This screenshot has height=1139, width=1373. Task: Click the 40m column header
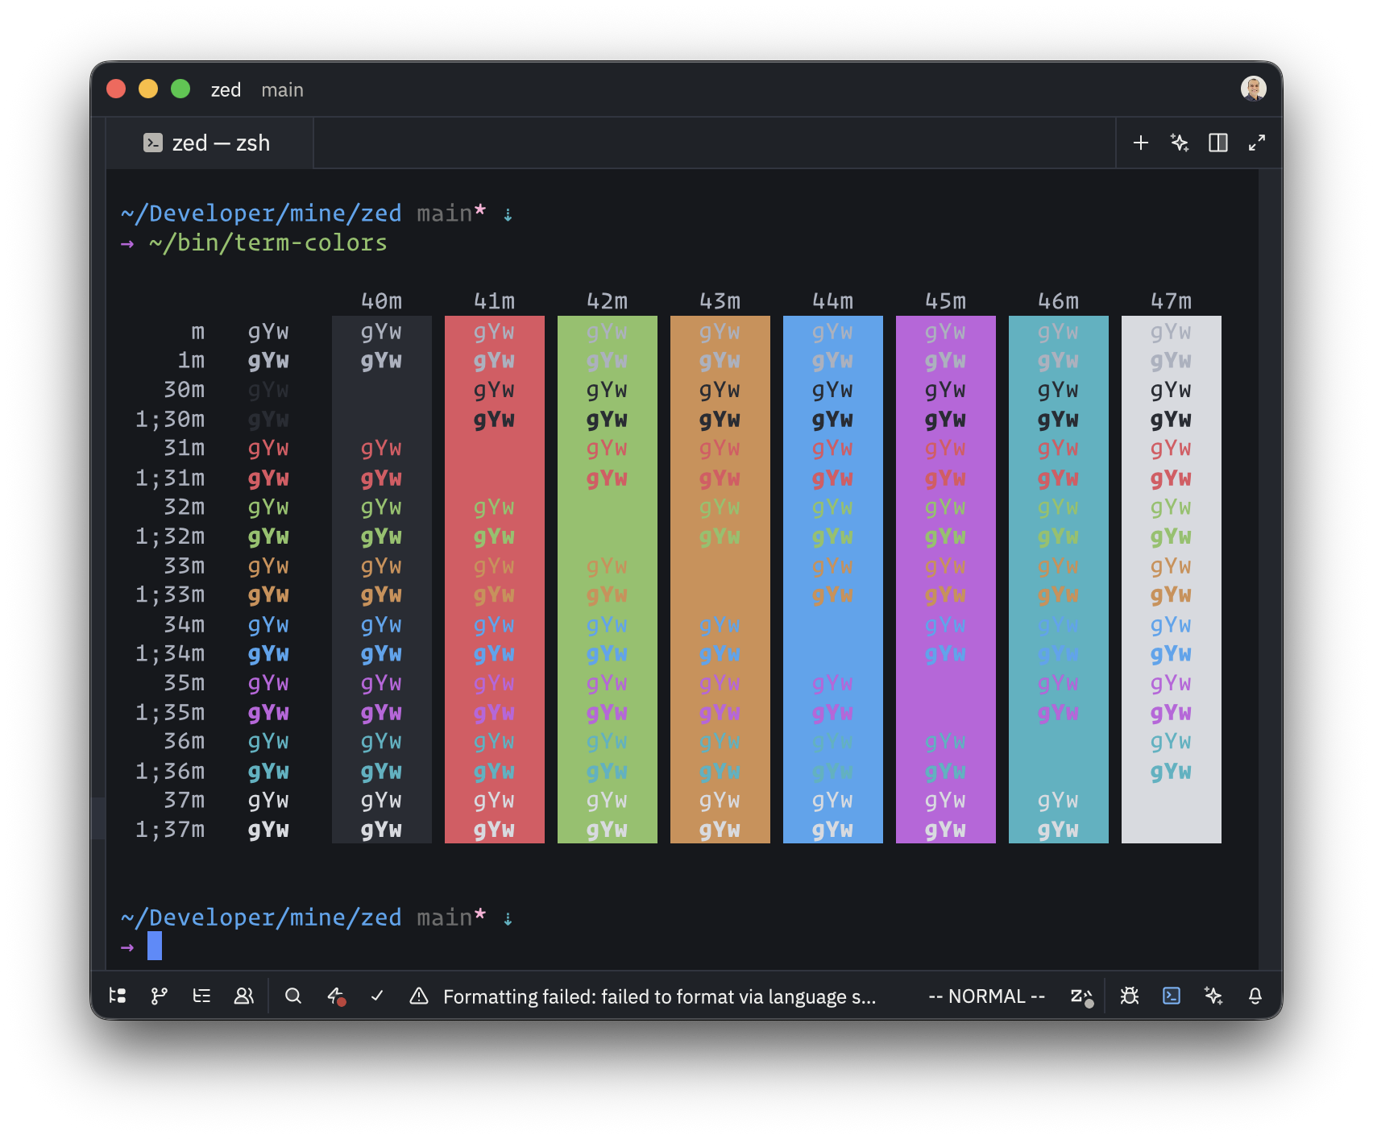click(381, 301)
